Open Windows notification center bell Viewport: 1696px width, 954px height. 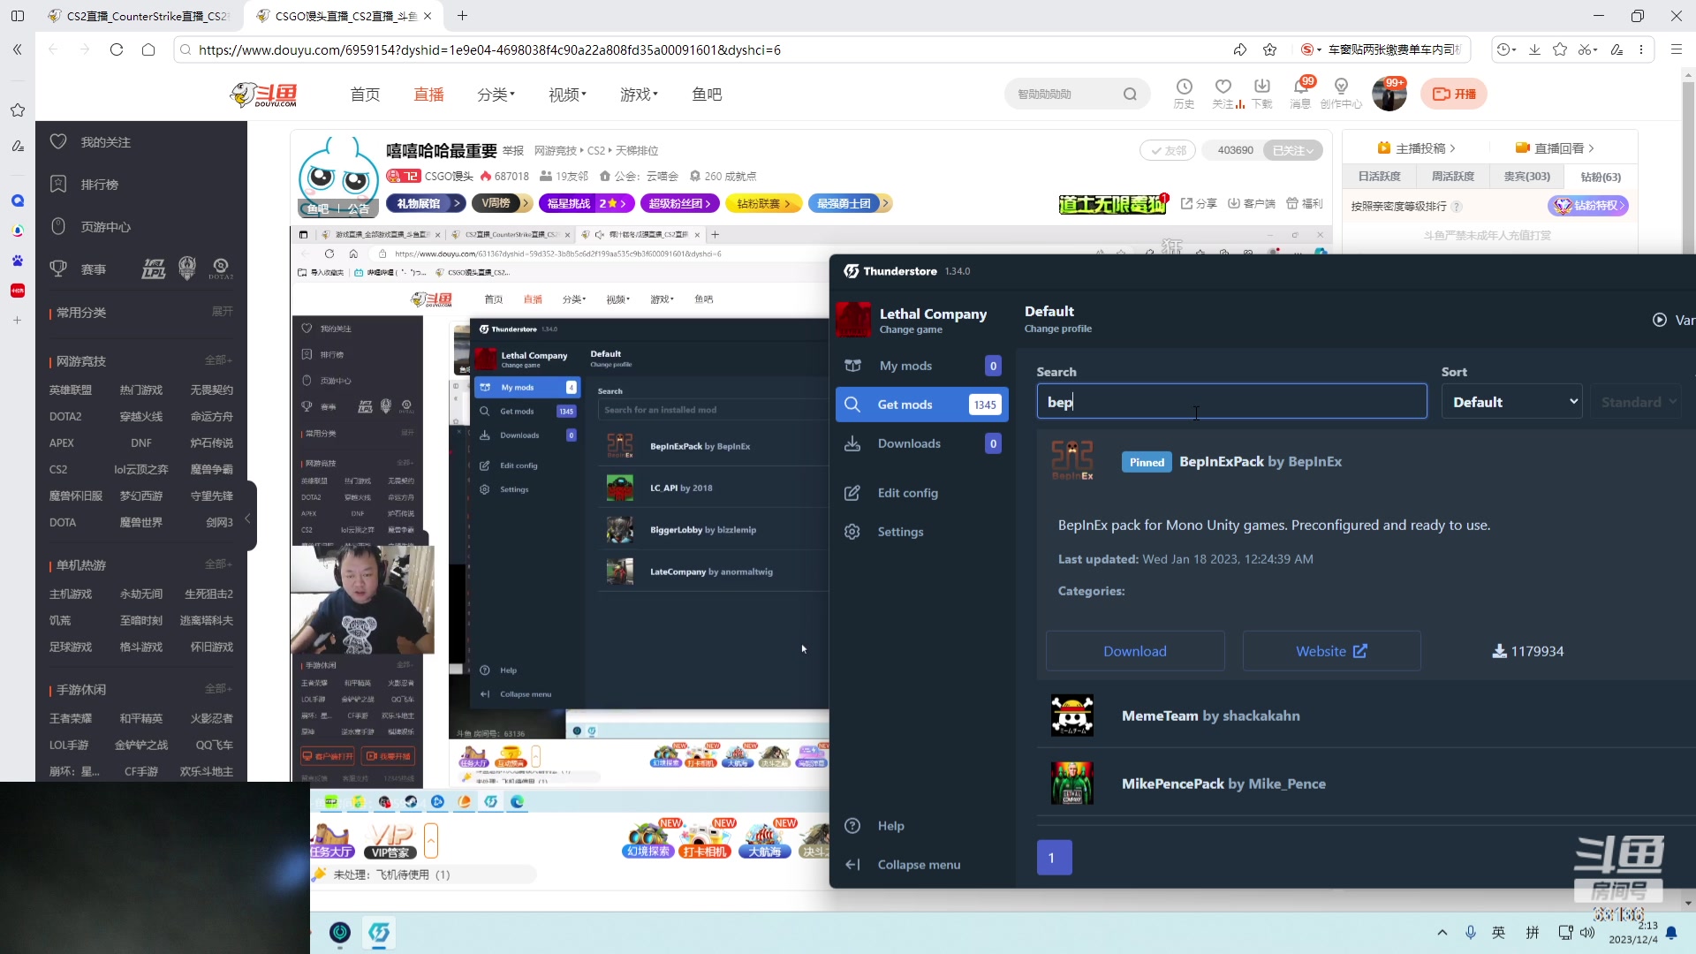[x=1671, y=932]
